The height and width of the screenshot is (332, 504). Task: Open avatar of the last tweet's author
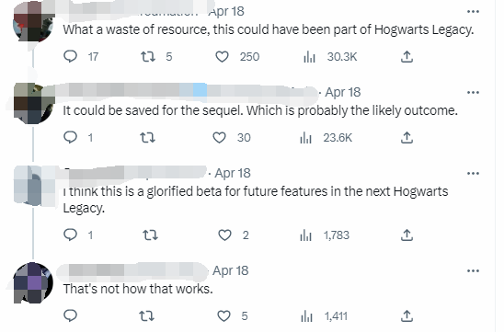click(x=33, y=283)
